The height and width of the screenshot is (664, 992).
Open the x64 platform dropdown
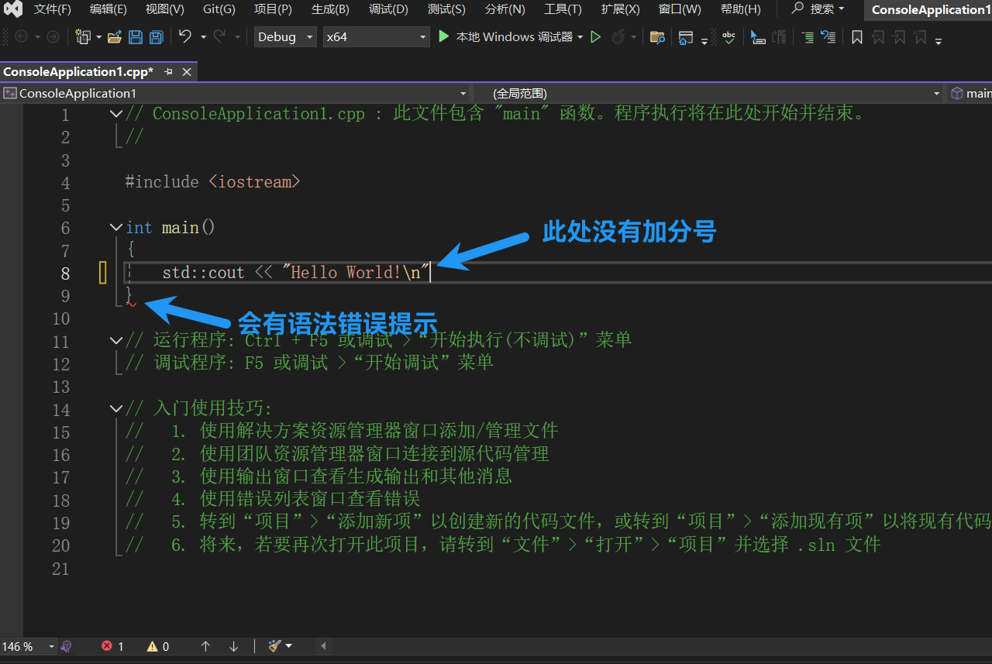tap(376, 36)
